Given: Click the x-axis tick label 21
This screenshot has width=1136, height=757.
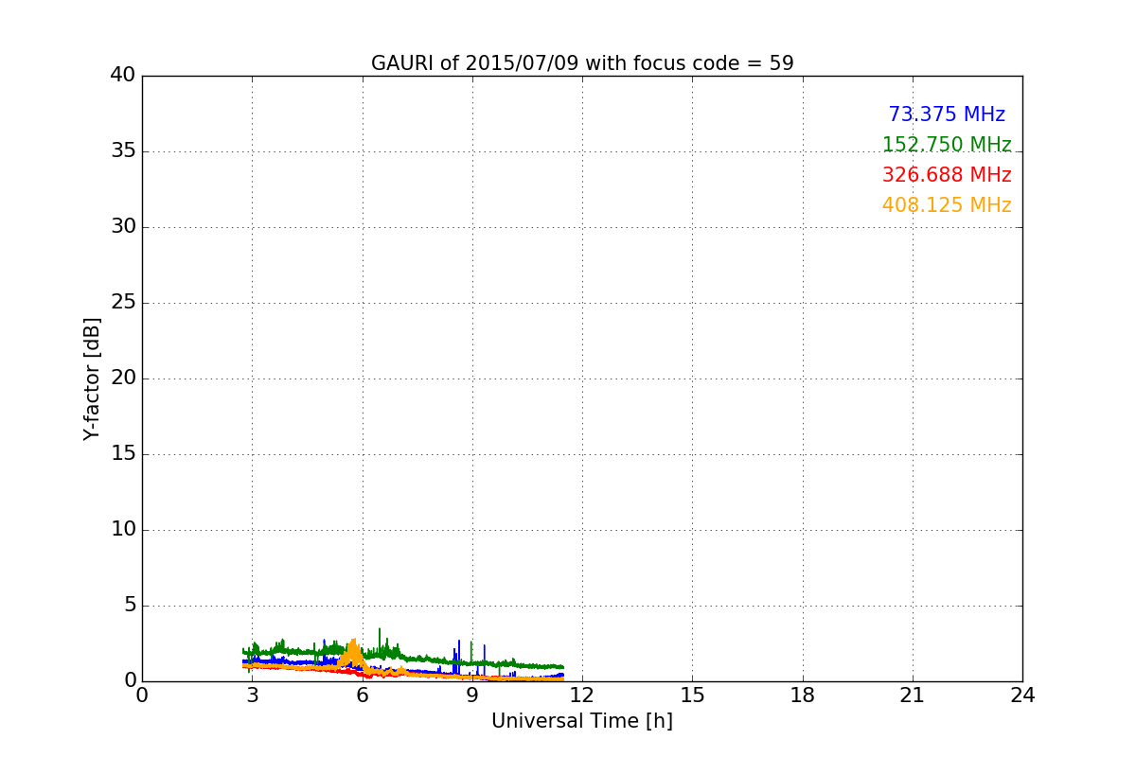Looking at the screenshot, I should pos(913,695).
